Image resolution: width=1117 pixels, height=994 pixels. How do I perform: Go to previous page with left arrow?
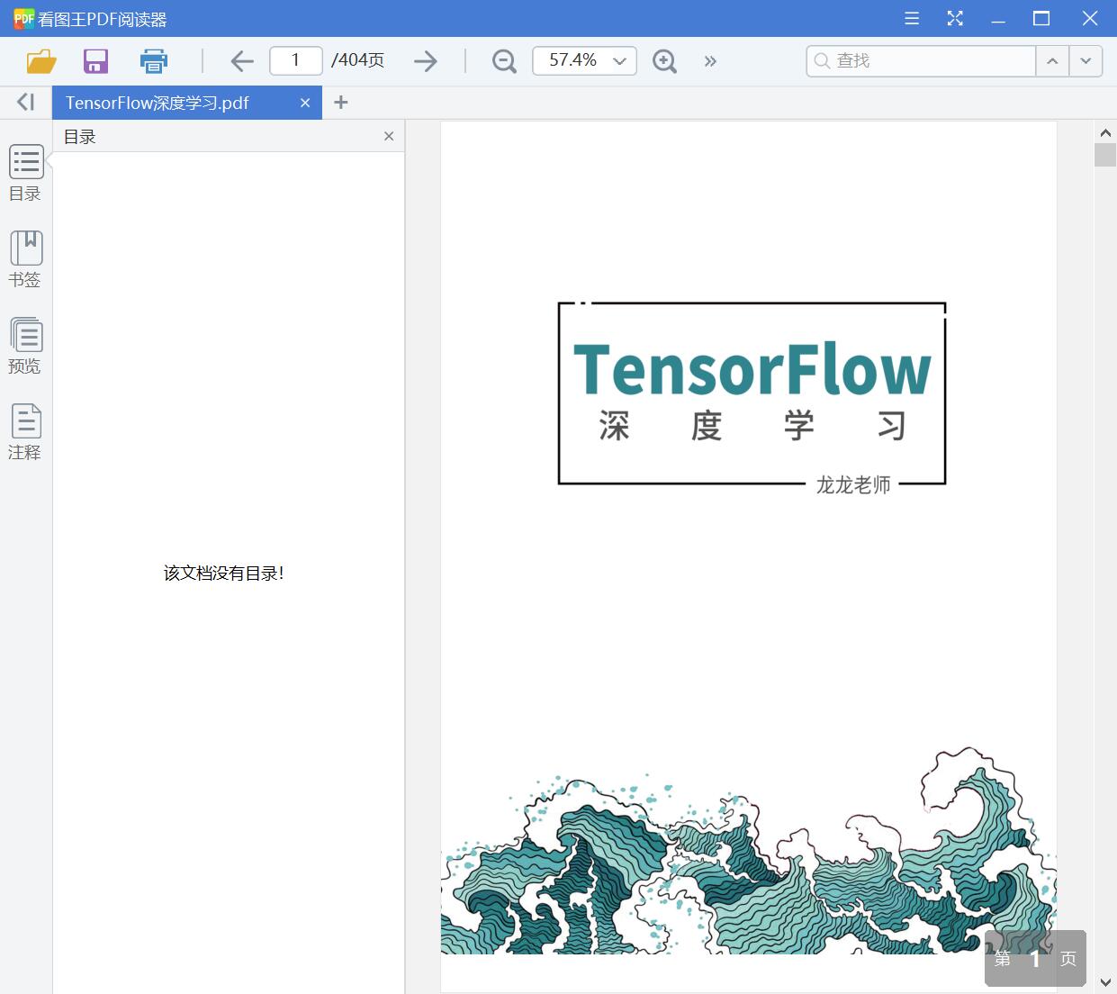[242, 61]
